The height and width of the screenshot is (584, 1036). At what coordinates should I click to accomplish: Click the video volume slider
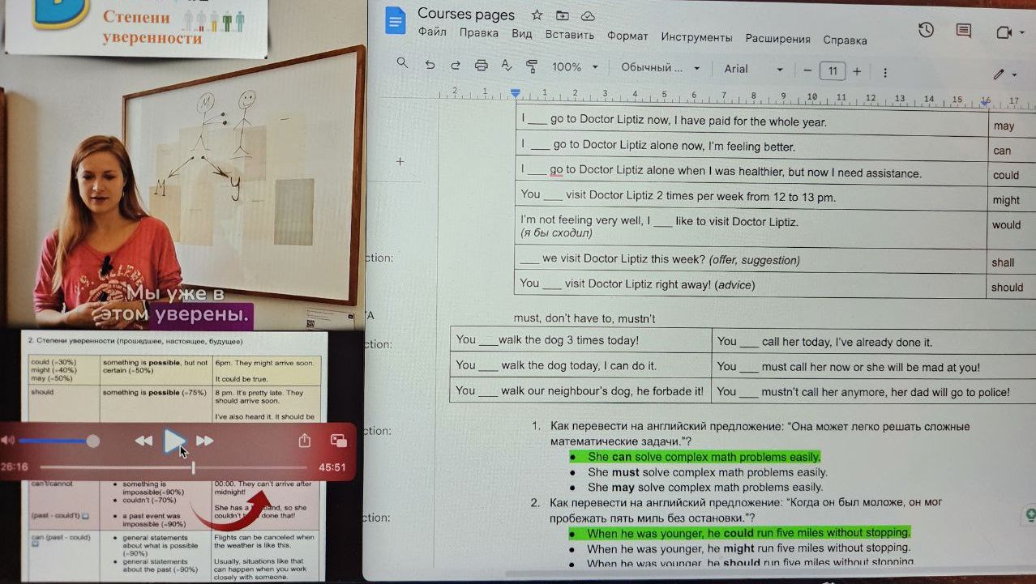(x=55, y=441)
